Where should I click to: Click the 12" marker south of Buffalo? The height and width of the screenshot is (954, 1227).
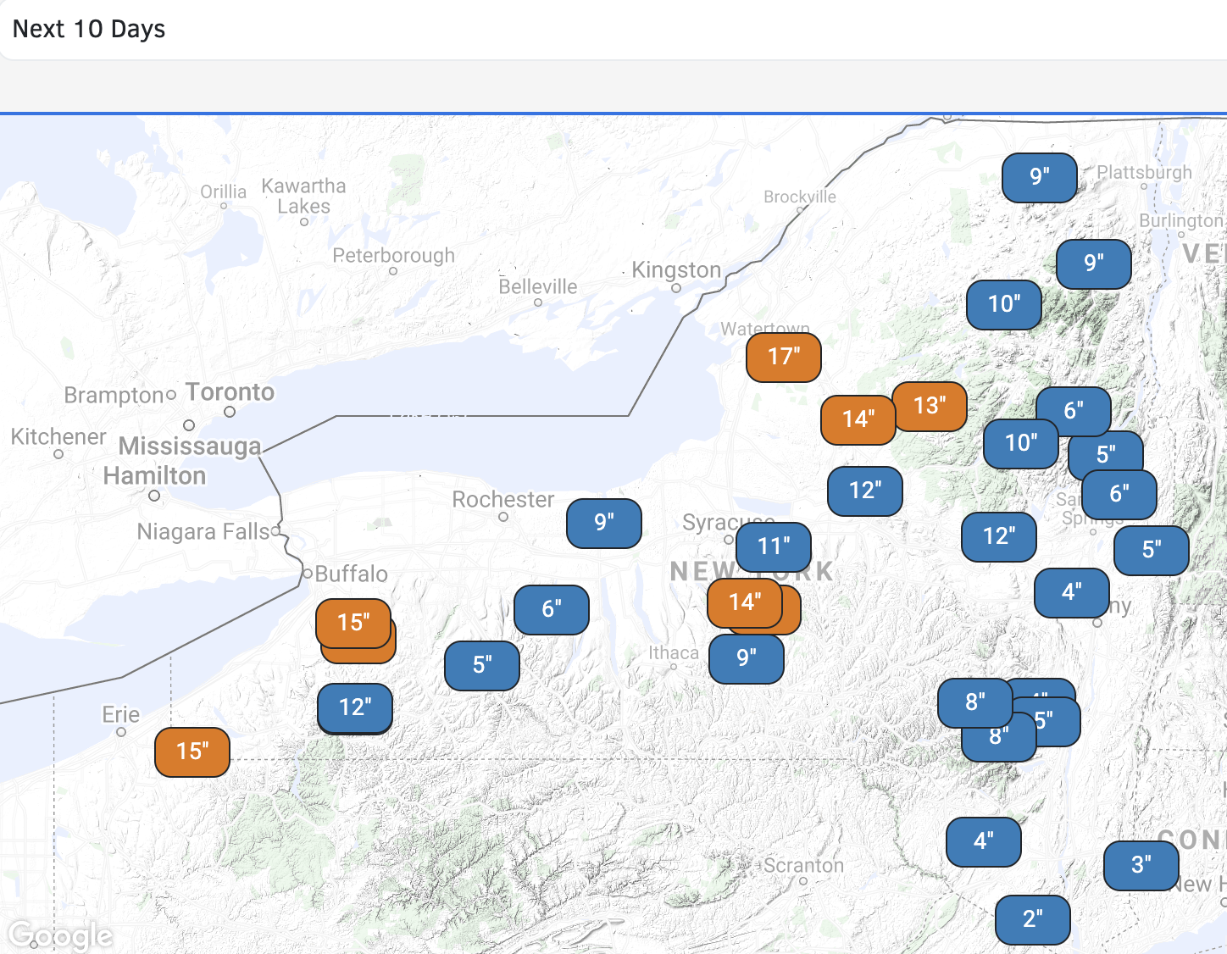(354, 707)
